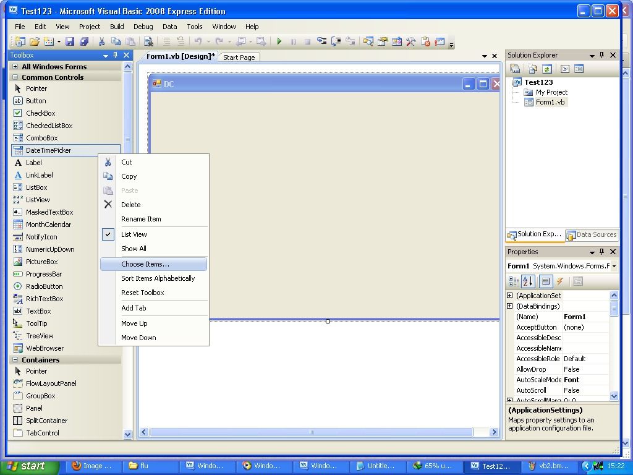Image resolution: width=633 pixels, height=475 pixels.
Task: Collapse the Common Controls toolbox group
Action: point(15,77)
